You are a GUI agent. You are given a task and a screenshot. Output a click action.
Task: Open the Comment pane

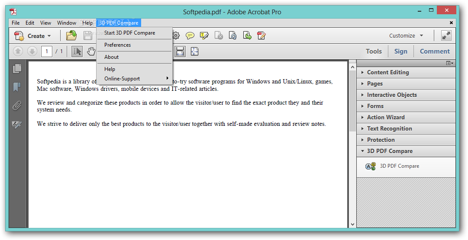pyautogui.click(x=435, y=51)
